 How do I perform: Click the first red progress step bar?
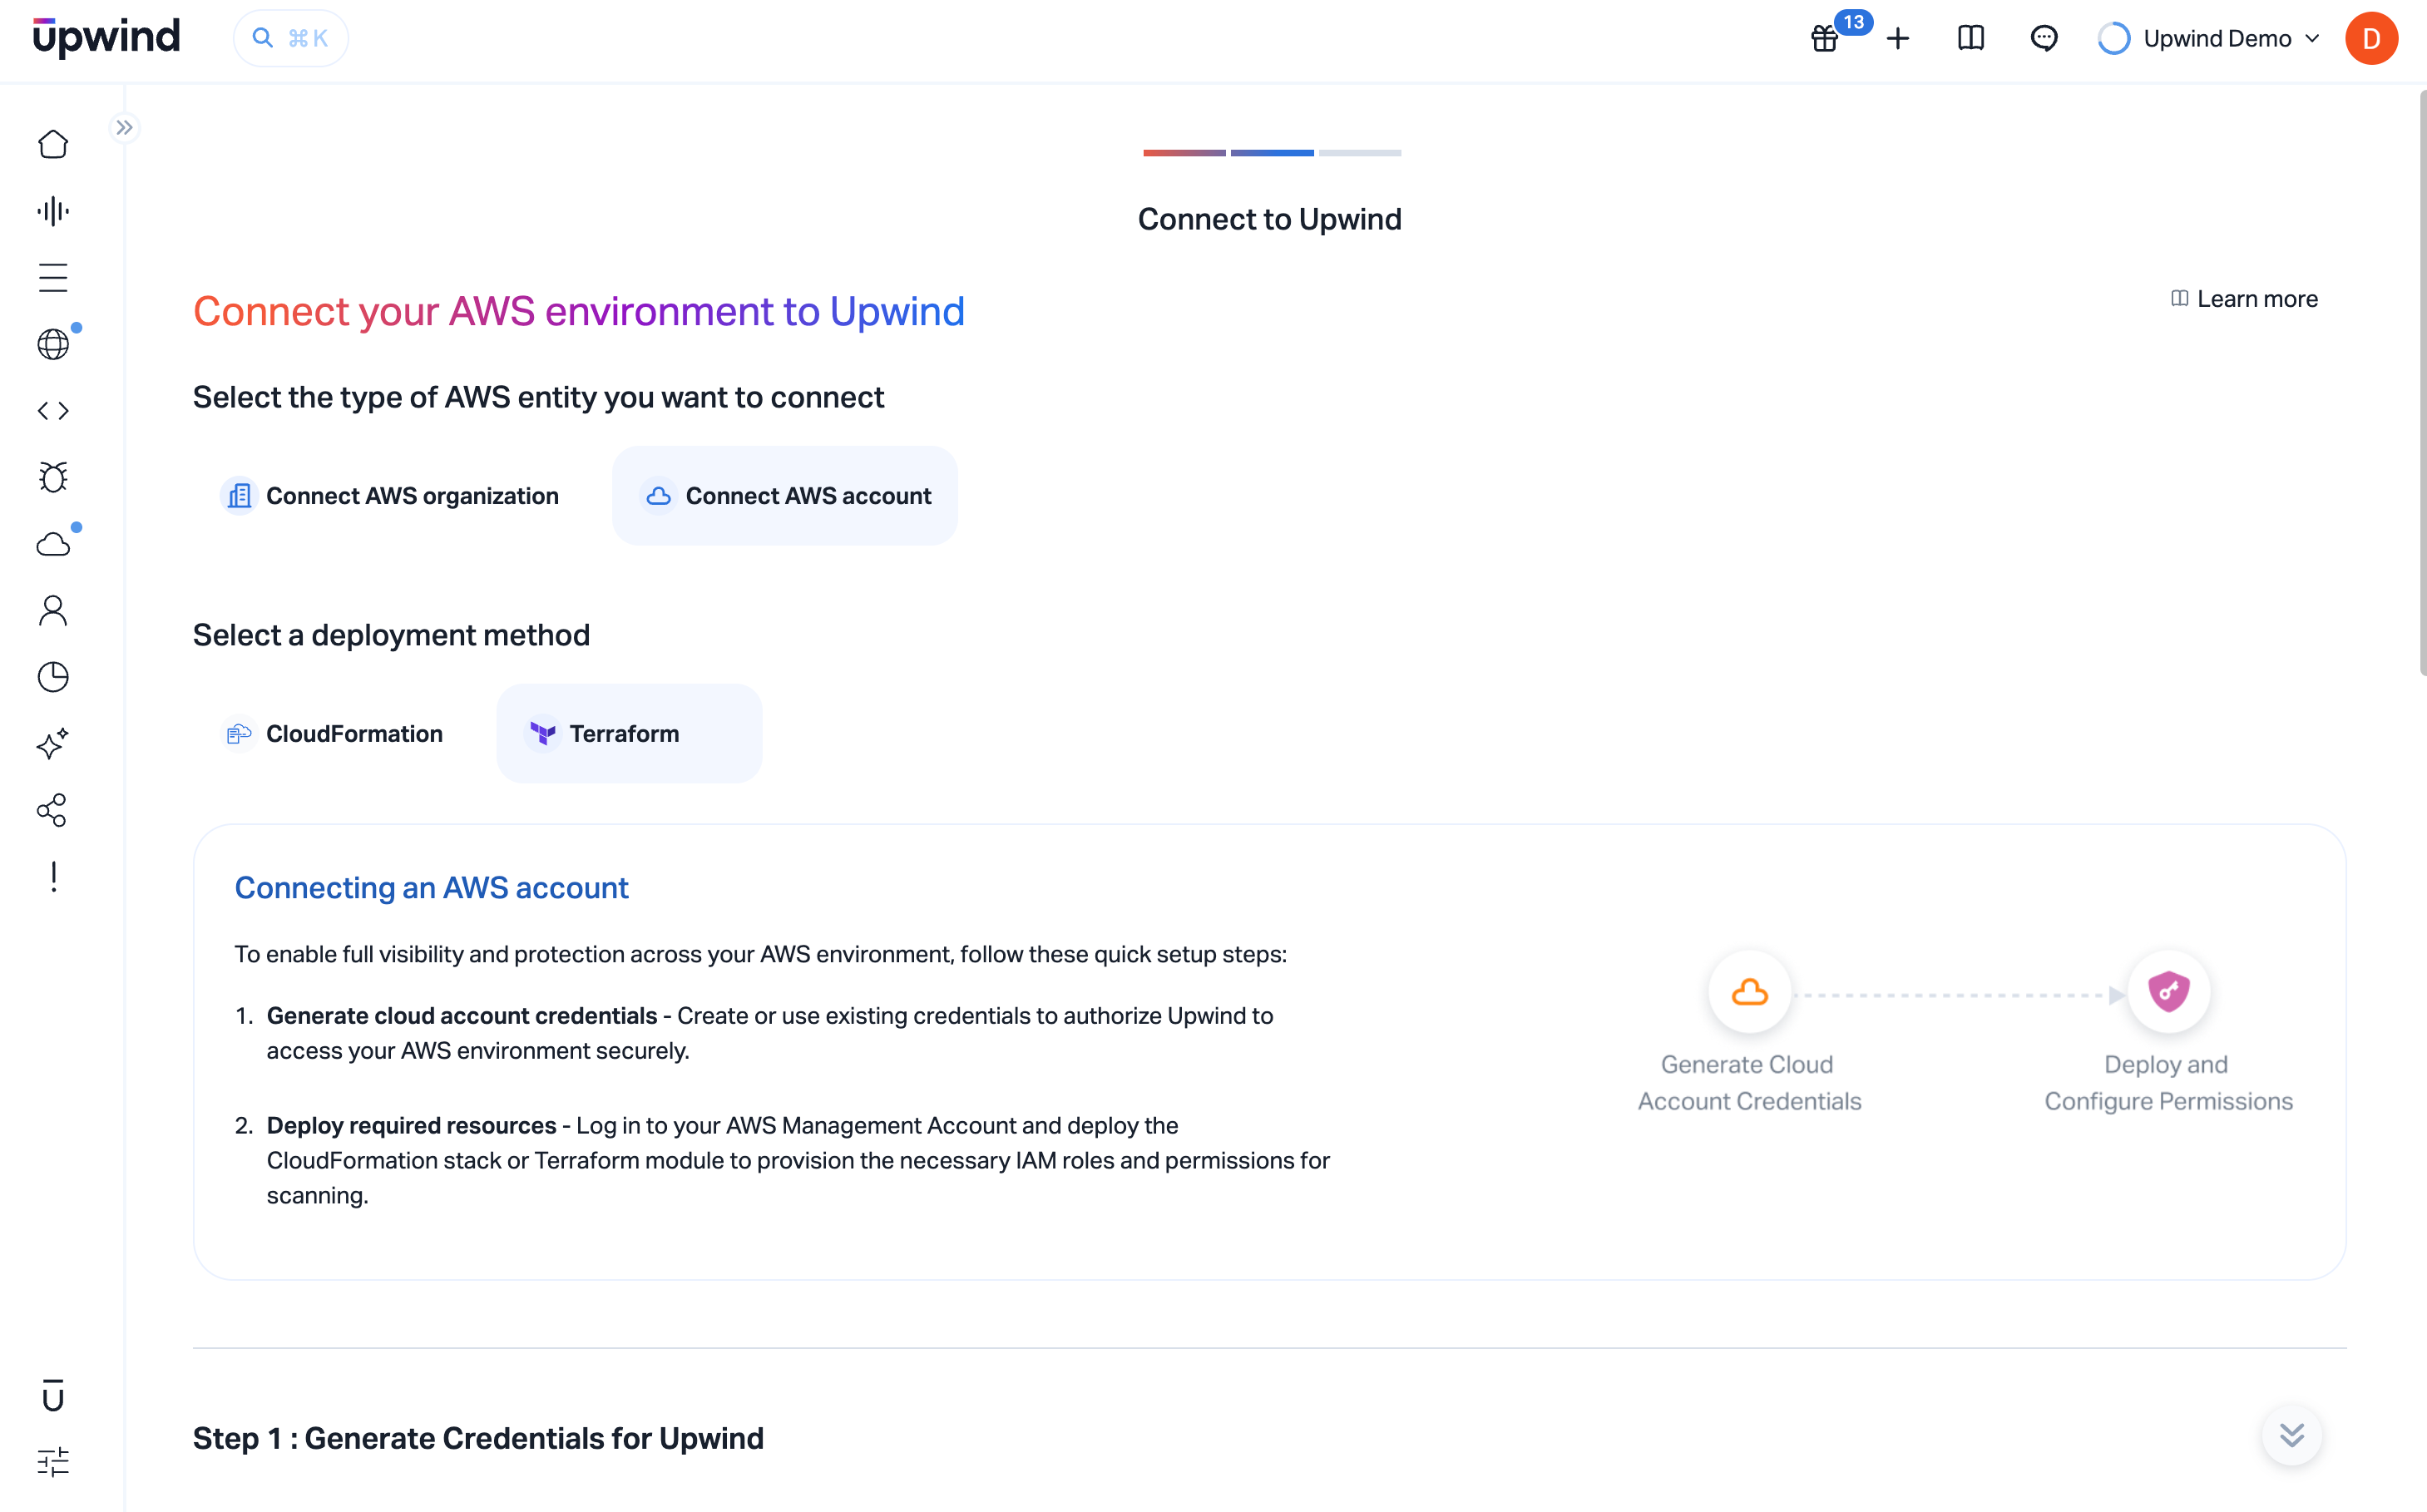click(x=1184, y=153)
